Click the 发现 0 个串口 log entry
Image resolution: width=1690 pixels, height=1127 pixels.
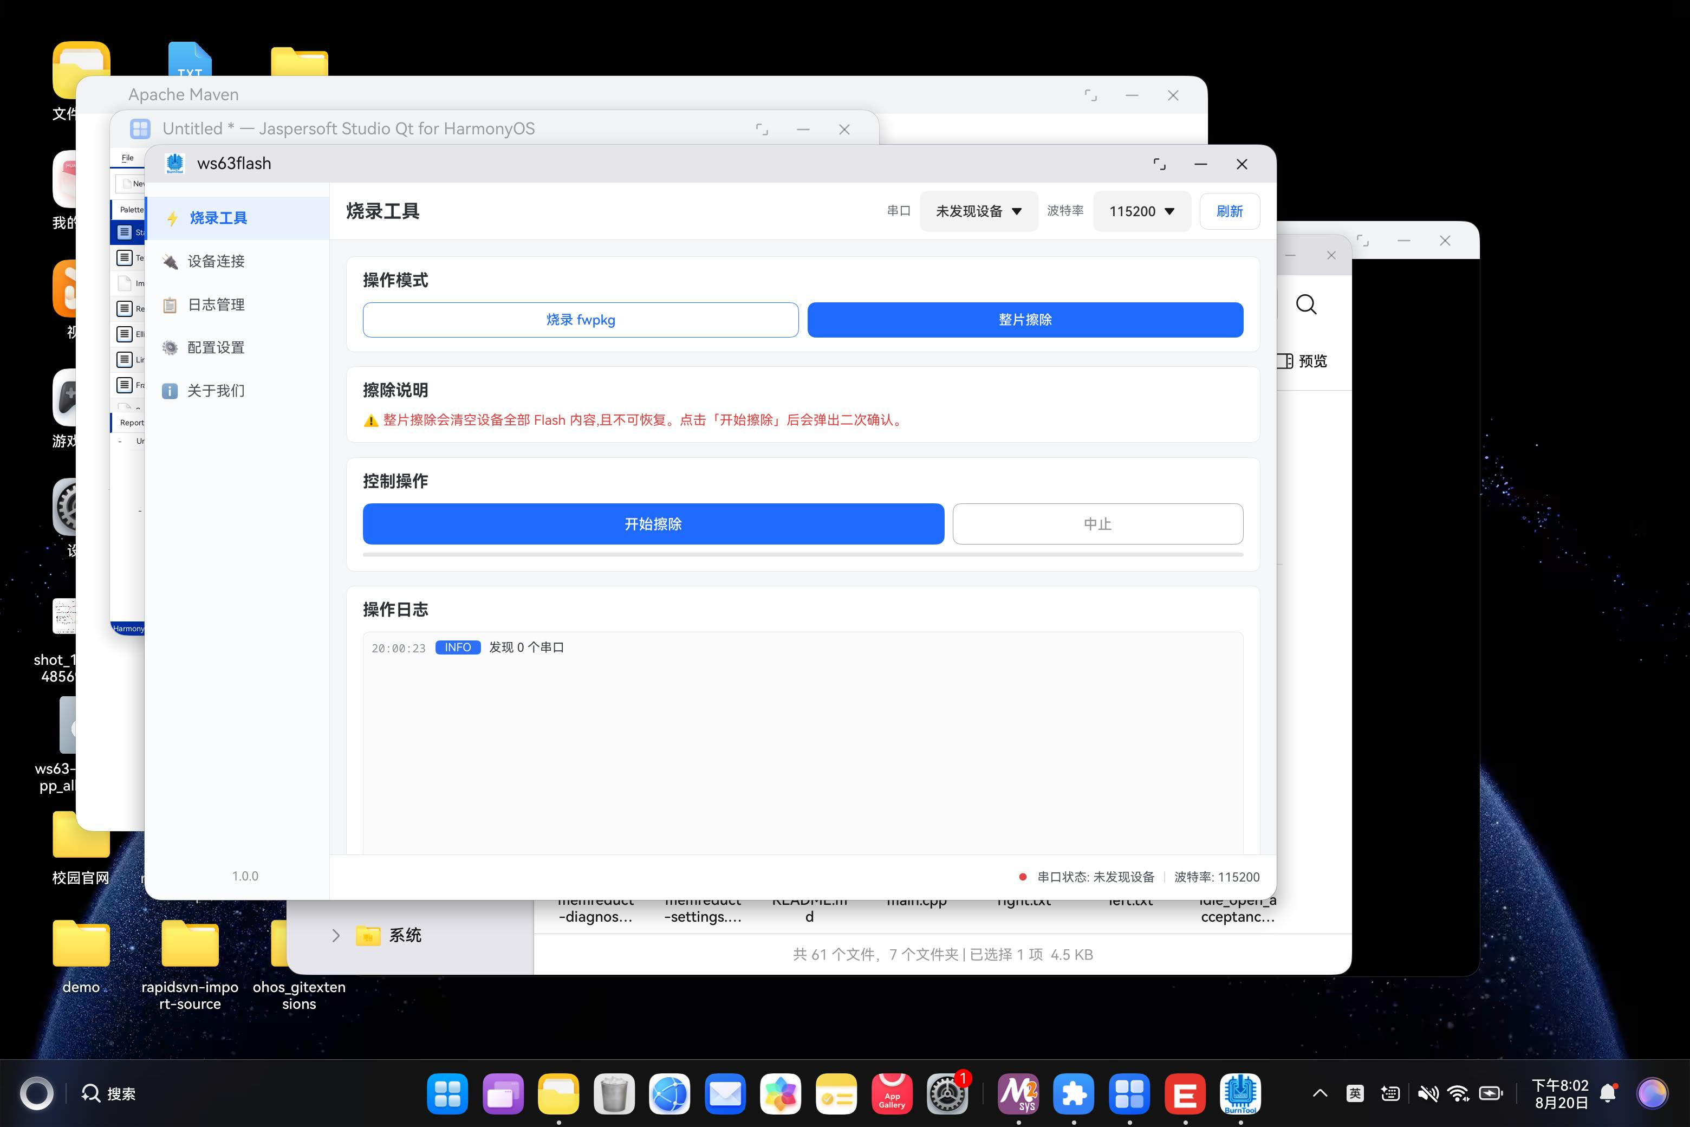pyautogui.click(x=526, y=647)
